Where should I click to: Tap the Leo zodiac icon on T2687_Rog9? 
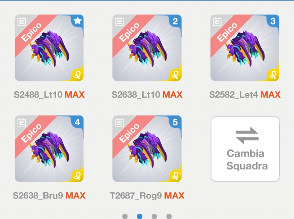175,176
